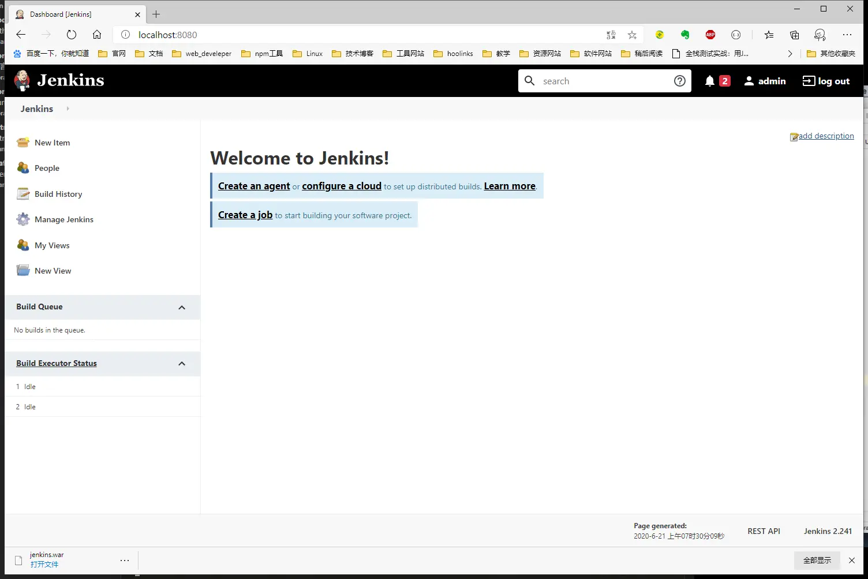Click the Jenkins butler logo icon
Viewport: 868px width, 579px height.
(22, 80)
